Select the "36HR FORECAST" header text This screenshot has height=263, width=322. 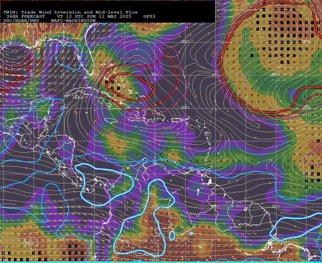(26, 16)
